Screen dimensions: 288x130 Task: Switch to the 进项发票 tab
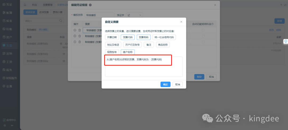click(44, 12)
